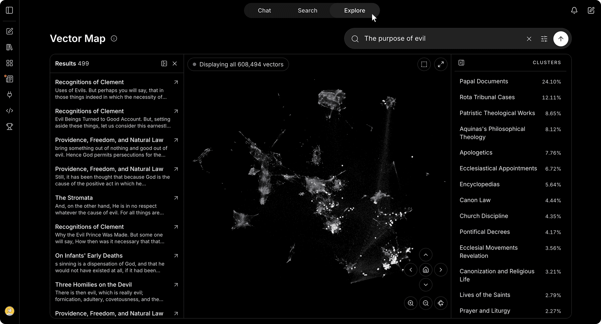Open Three Homilies on the Devil result
This screenshot has height=324, width=601.
coord(116,292)
